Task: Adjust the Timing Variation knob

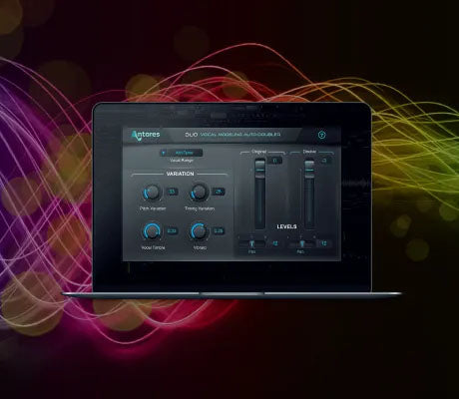Action: click(x=199, y=193)
